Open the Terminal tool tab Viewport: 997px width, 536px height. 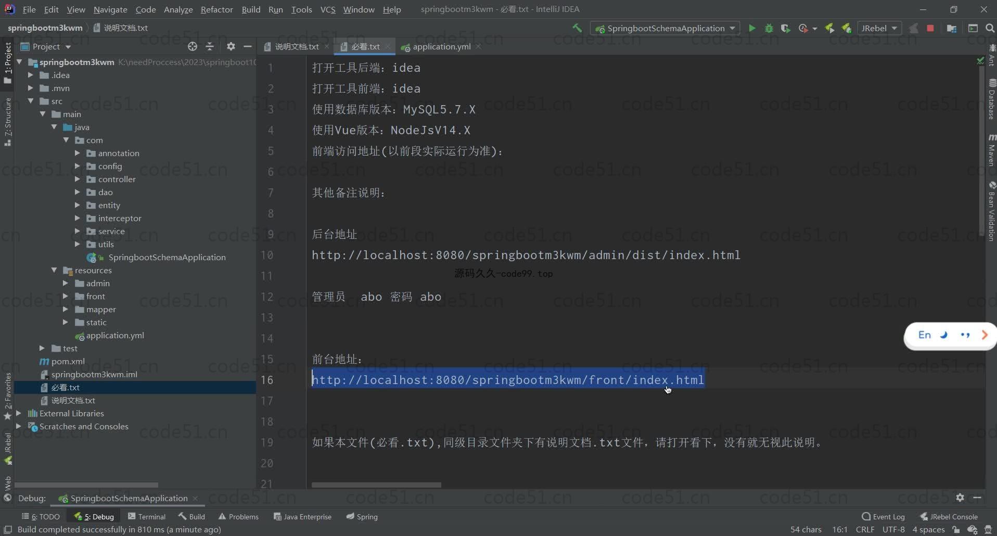click(x=147, y=517)
